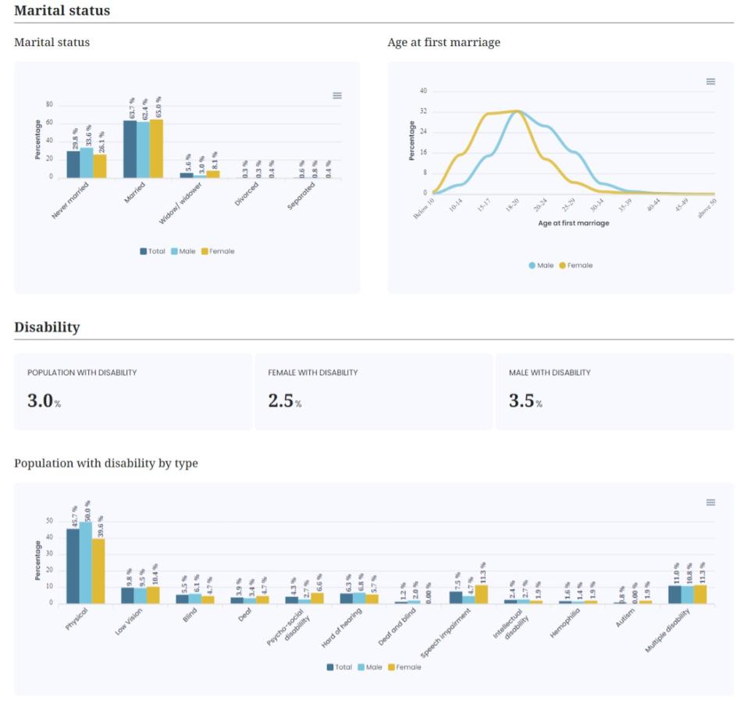Toggle Total series in Marital status legend
The width and height of the screenshot is (747, 711).
click(x=152, y=252)
